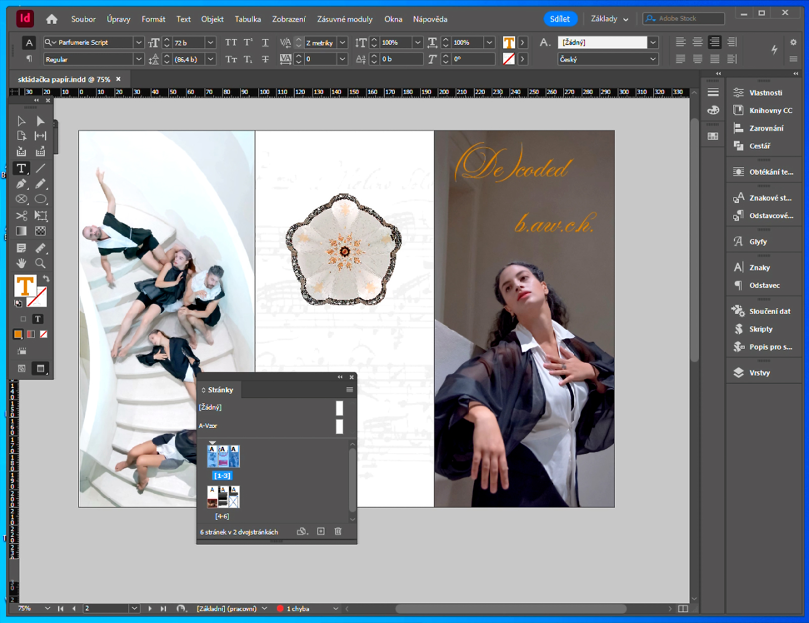
Task: Toggle underline text formatting
Action: [265, 42]
